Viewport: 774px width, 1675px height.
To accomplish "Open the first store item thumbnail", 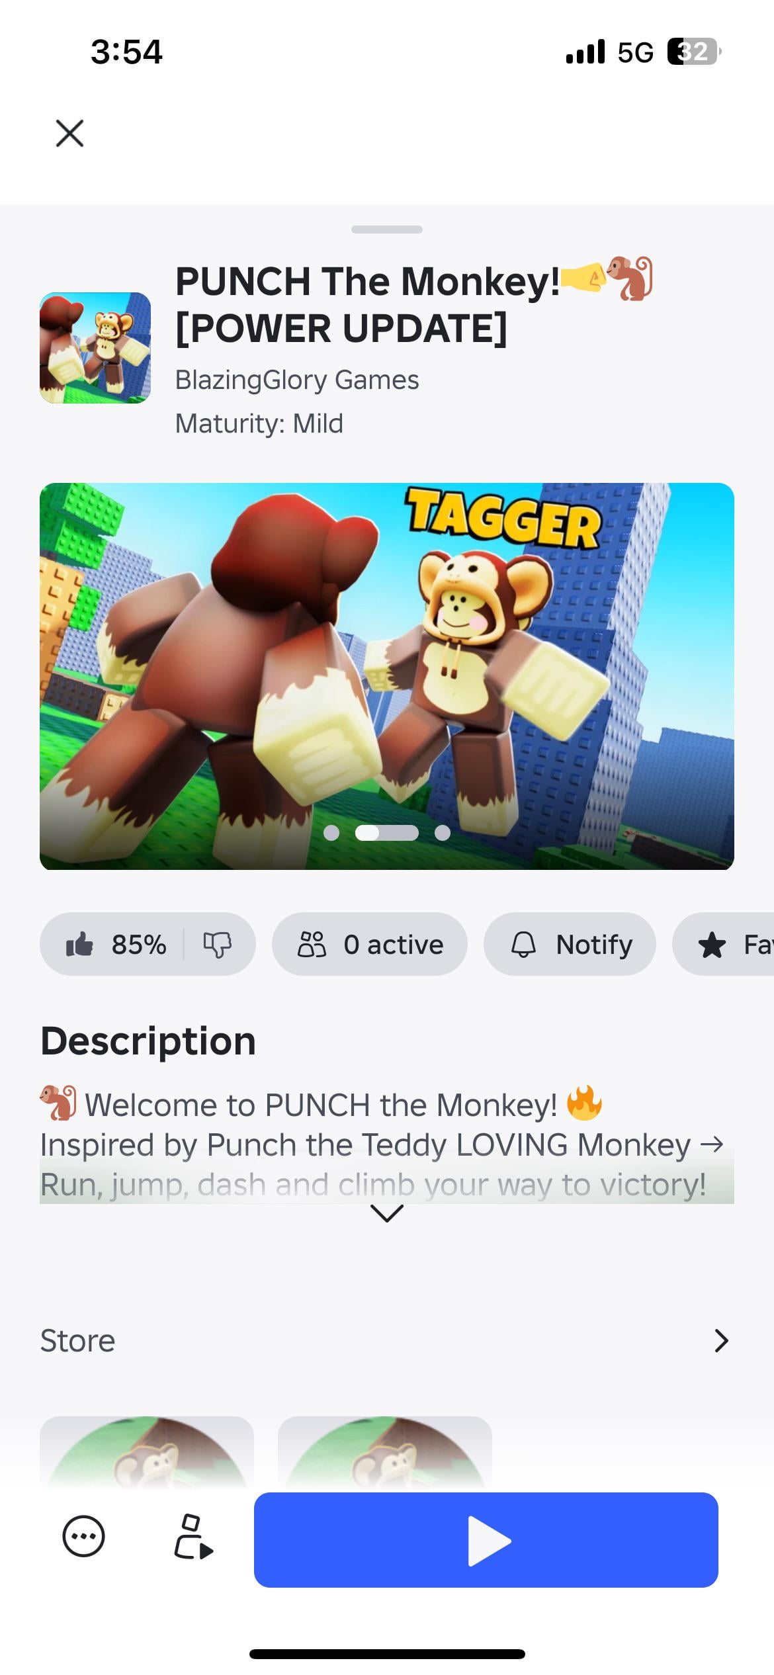I will coord(147,1453).
